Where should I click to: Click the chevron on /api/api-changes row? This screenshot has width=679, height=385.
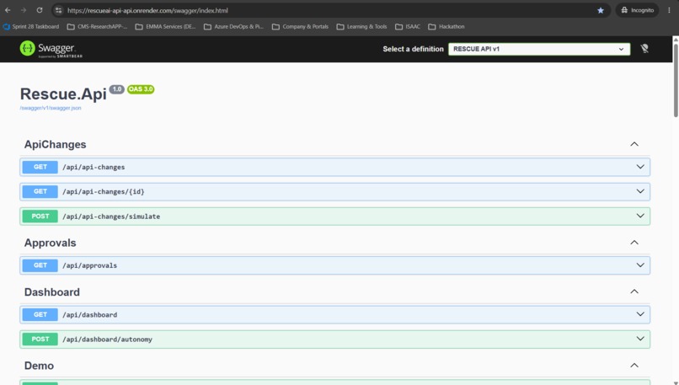pyautogui.click(x=640, y=167)
